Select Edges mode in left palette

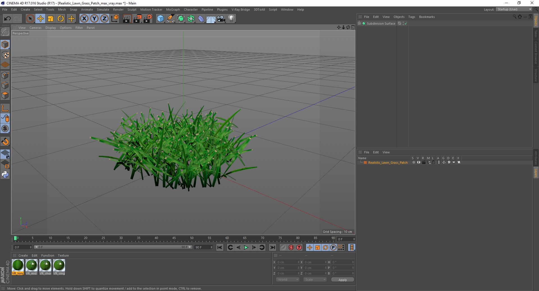click(5, 85)
